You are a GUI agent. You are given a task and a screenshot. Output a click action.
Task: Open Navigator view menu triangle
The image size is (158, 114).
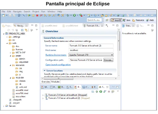(x=37, y=30)
